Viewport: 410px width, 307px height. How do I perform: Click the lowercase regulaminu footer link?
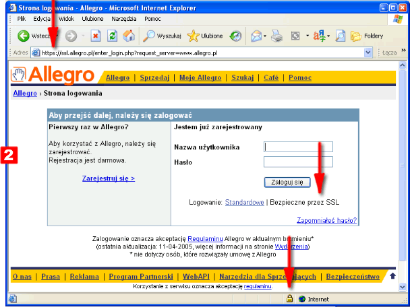point(258,286)
